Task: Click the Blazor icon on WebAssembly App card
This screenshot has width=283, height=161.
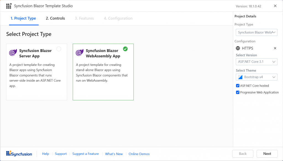Action: click(80, 53)
